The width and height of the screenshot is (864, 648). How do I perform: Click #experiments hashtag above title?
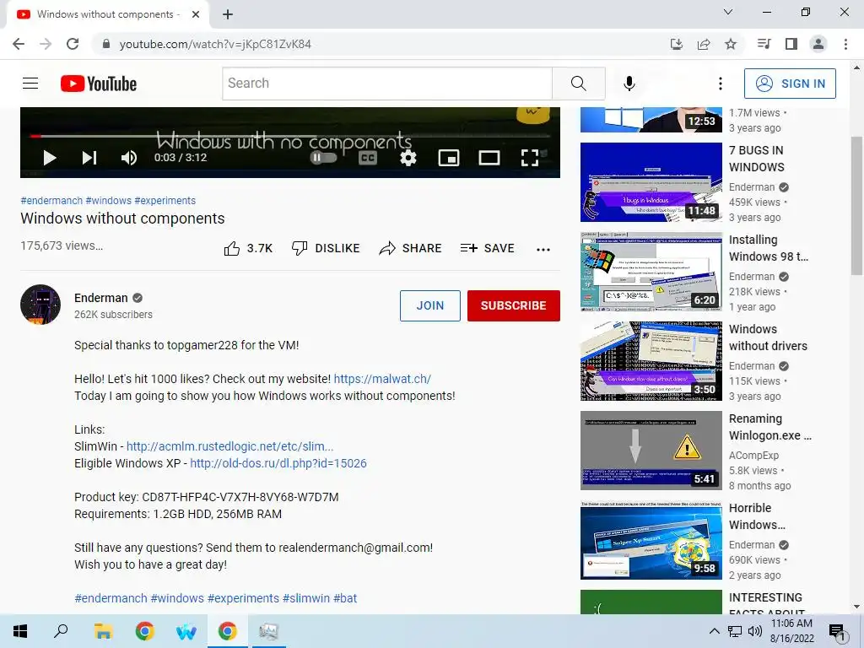click(x=165, y=201)
